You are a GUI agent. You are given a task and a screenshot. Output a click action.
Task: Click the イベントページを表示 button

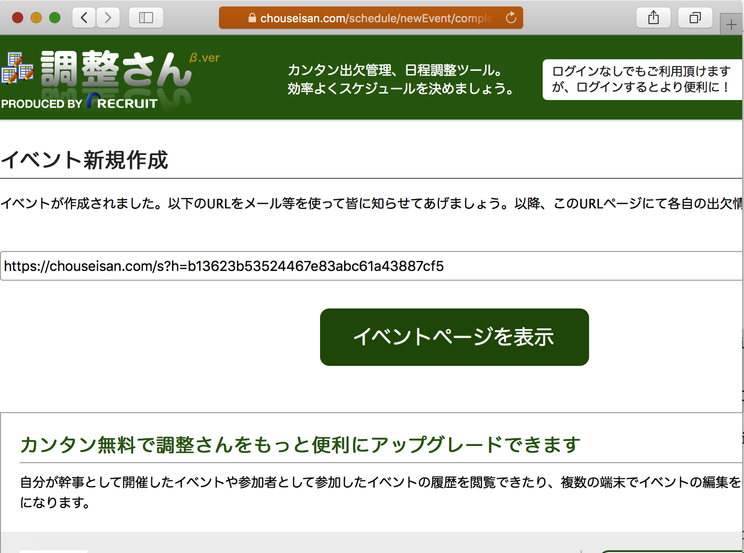point(455,337)
